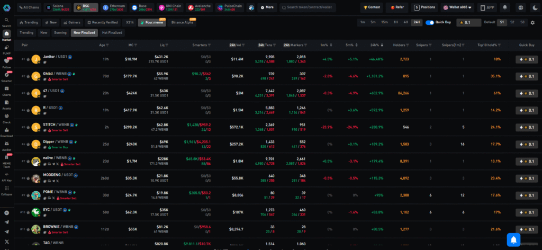Image resolution: width=542 pixels, height=250 pixels.
Task: Select the 4H timeframe
Action: click(405, 22)
